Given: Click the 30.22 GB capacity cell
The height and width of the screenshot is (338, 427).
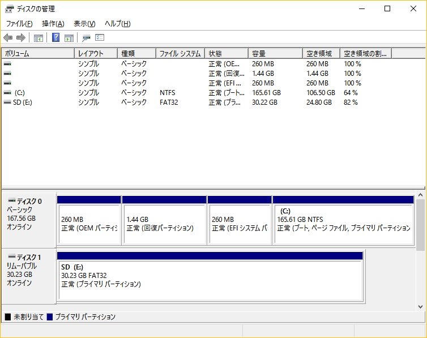Looking at the screenshot, I should [x=264, y=102].
